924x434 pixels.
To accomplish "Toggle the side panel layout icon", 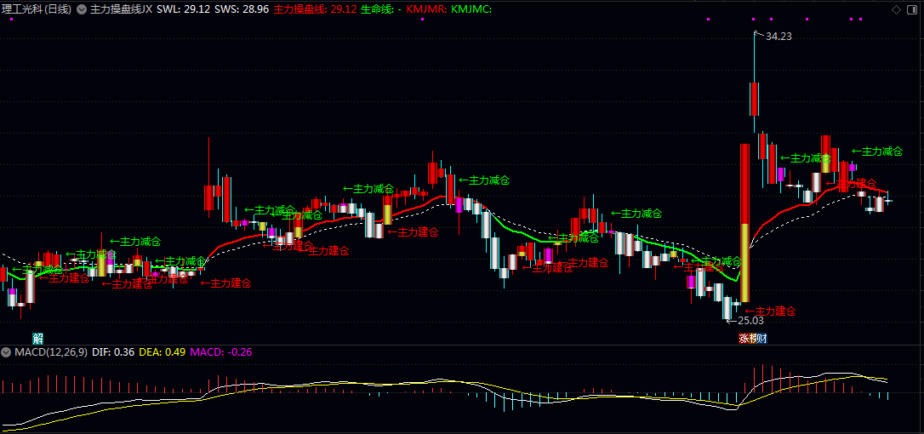I will coord(911,9).
